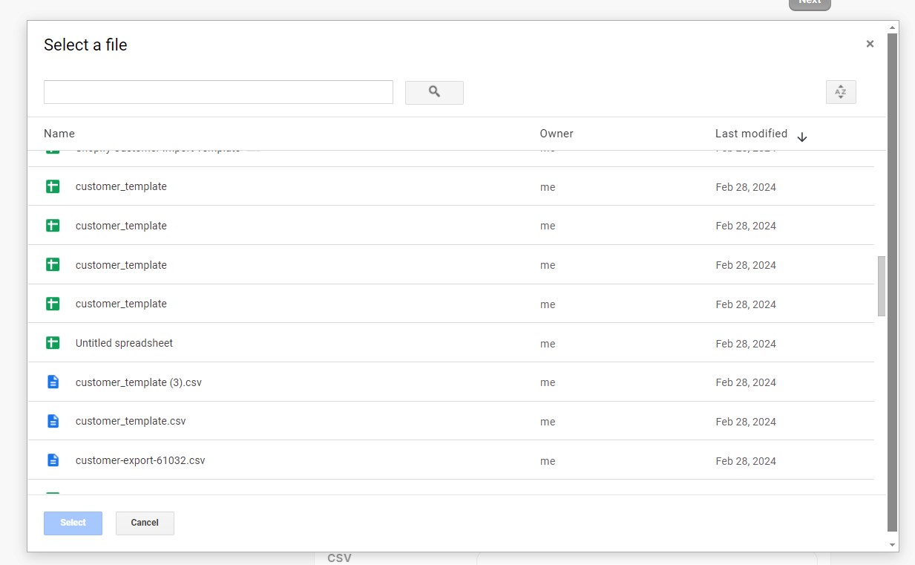Viewport: 915px width, 565px height.
Task: Sort by Last modified column header
Action: (750, 134)
